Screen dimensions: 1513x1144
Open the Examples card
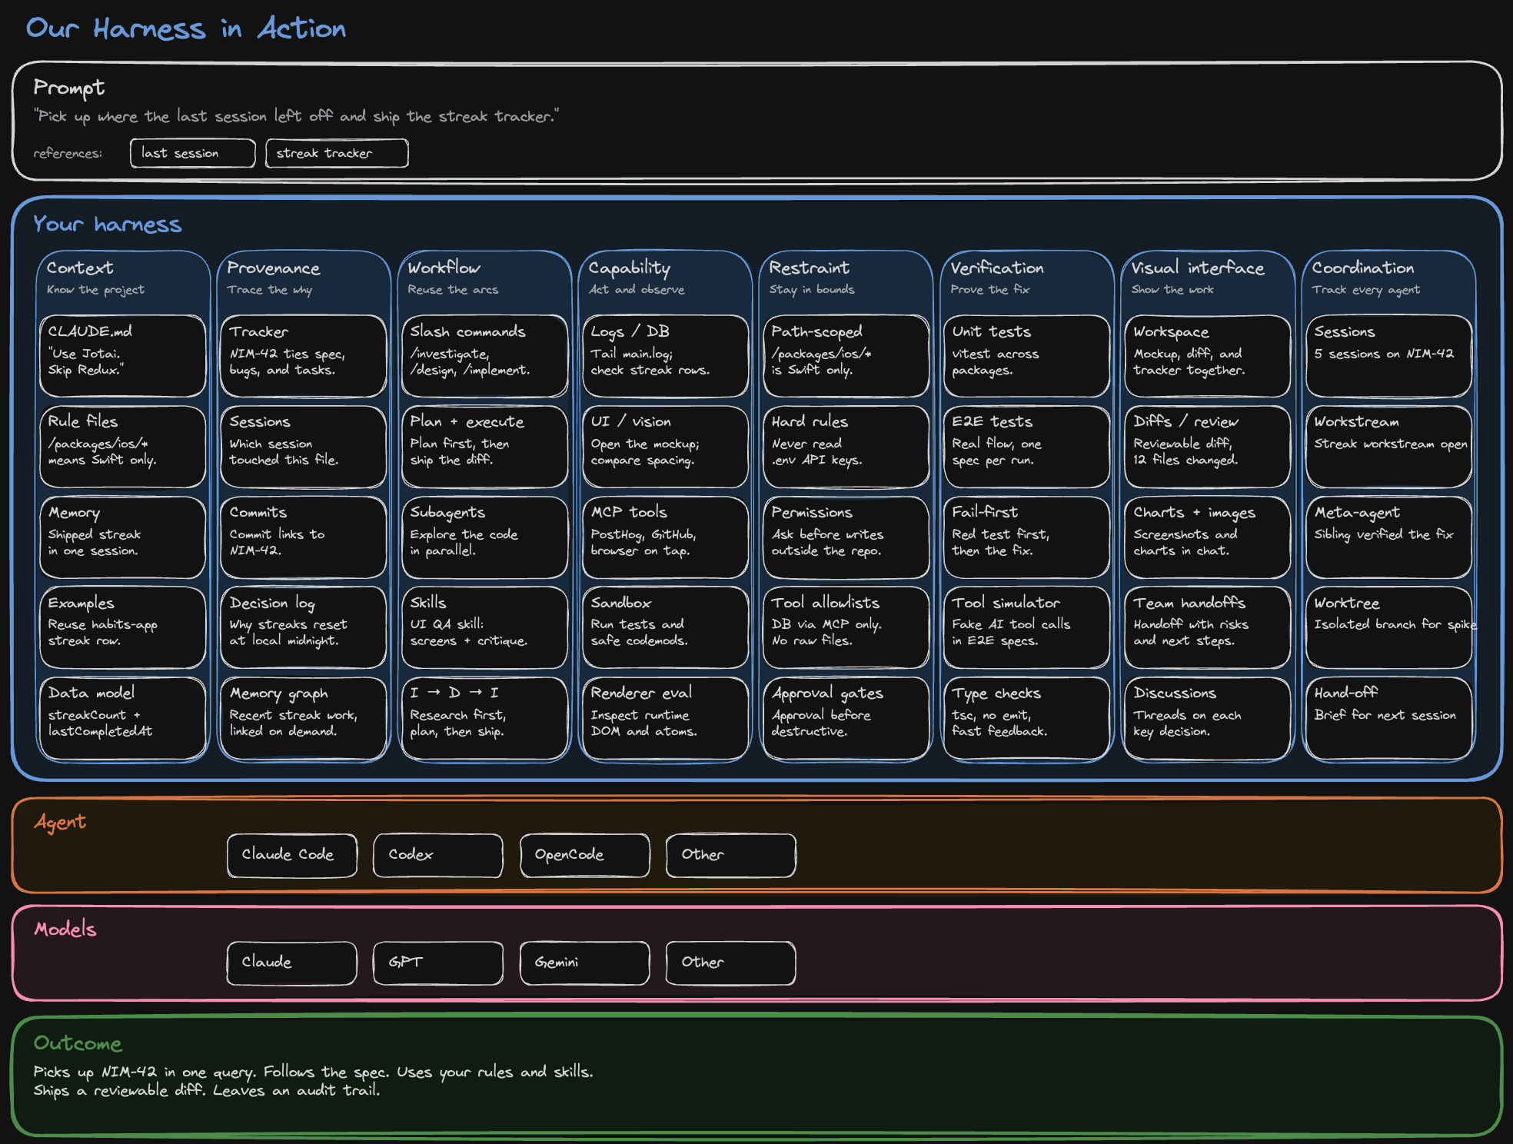[123, 627]
